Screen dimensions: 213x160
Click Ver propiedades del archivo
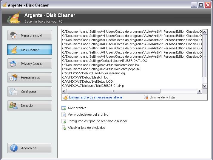tap(88, 114)
